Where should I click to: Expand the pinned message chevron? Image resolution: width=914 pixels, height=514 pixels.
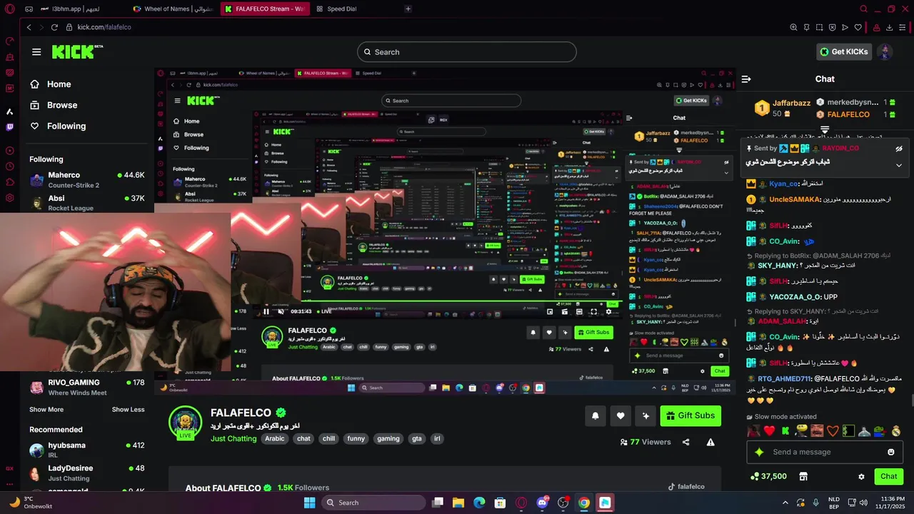click(899, 165)
